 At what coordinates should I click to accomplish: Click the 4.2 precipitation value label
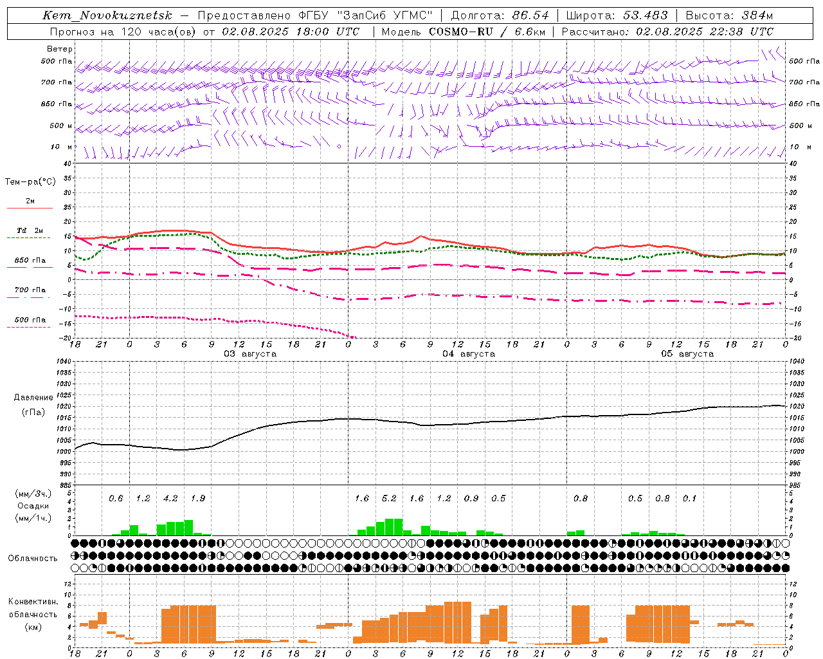(171, 498)
